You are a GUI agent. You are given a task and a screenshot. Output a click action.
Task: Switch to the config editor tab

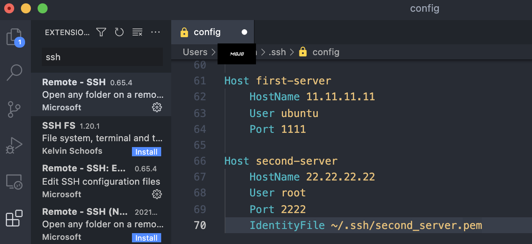[x=213, y=32]
